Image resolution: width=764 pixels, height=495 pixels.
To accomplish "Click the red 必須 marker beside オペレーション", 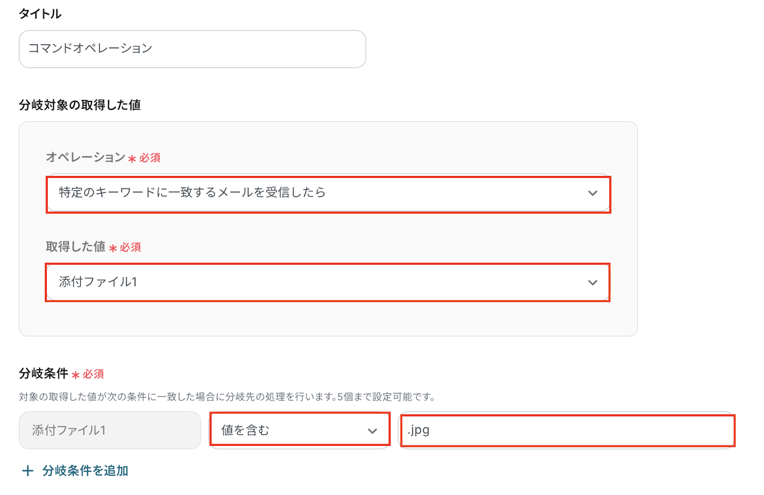I will [149, 158].
